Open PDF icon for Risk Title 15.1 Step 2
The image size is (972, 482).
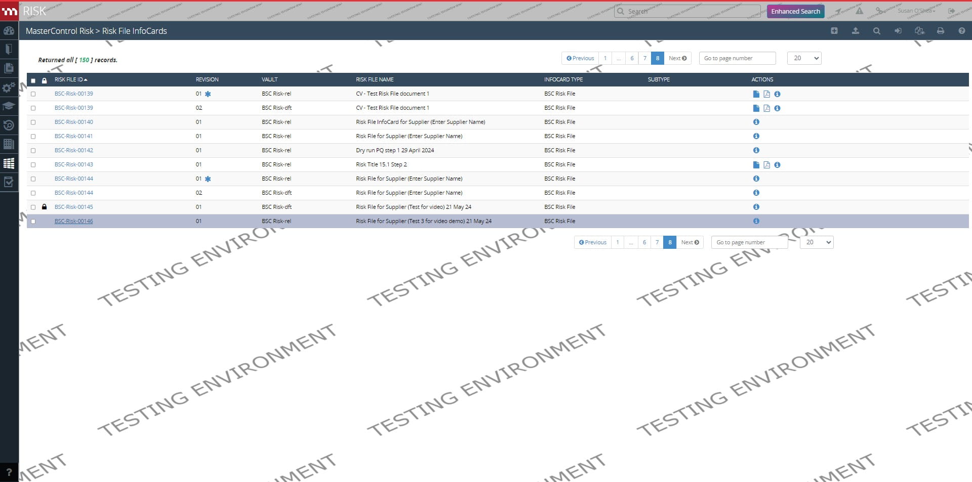coord(766,165)
